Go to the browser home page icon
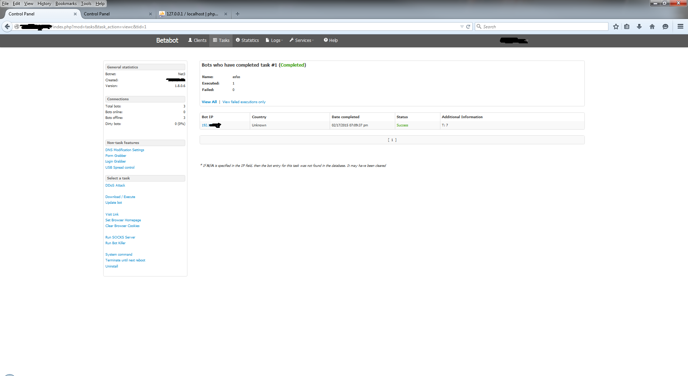688x376 pixels. click(652, 26)
